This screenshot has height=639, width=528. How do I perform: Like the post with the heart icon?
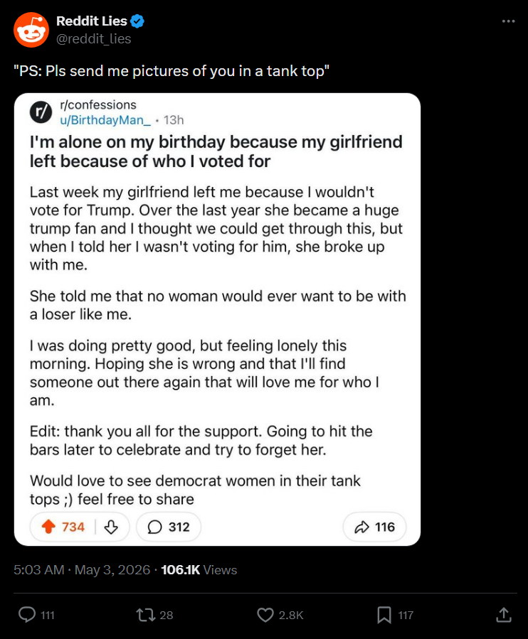[x=265, y=615]
